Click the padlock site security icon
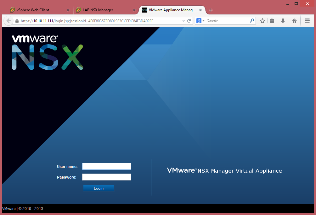 (17, 21)
